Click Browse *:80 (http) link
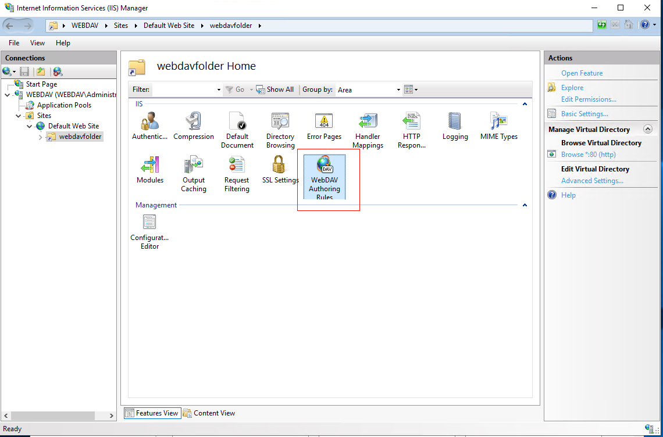The height and width of the screenshot is (437, 663). click(x=588, y=154)
